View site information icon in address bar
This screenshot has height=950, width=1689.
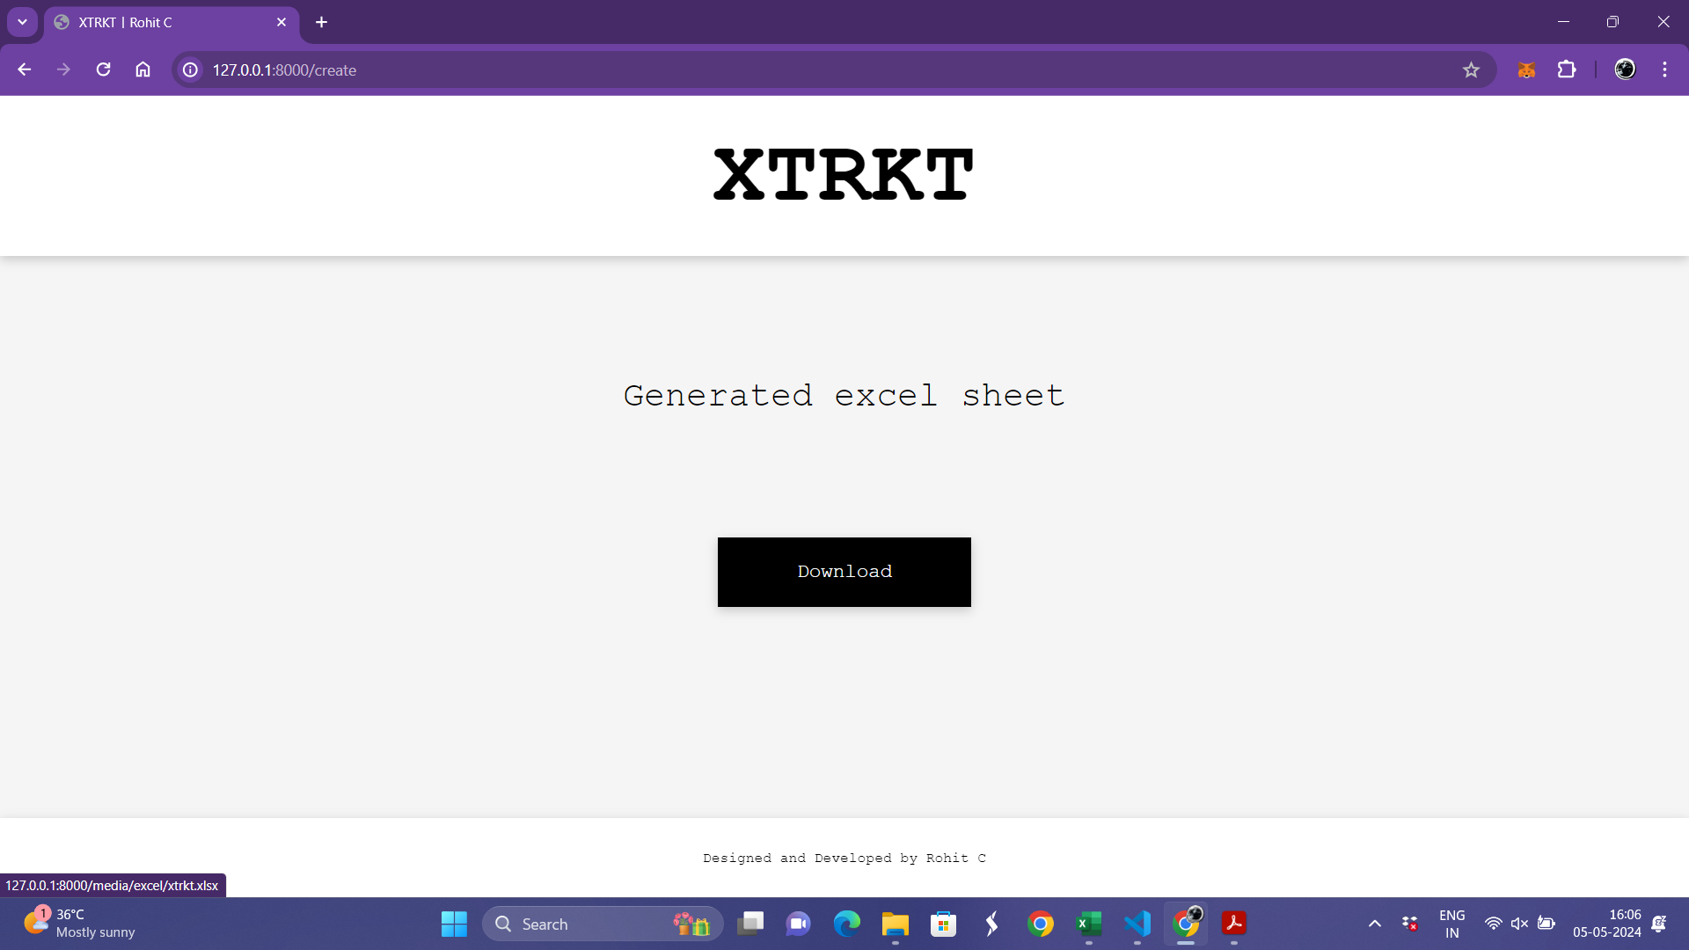[x=190, y=69]
